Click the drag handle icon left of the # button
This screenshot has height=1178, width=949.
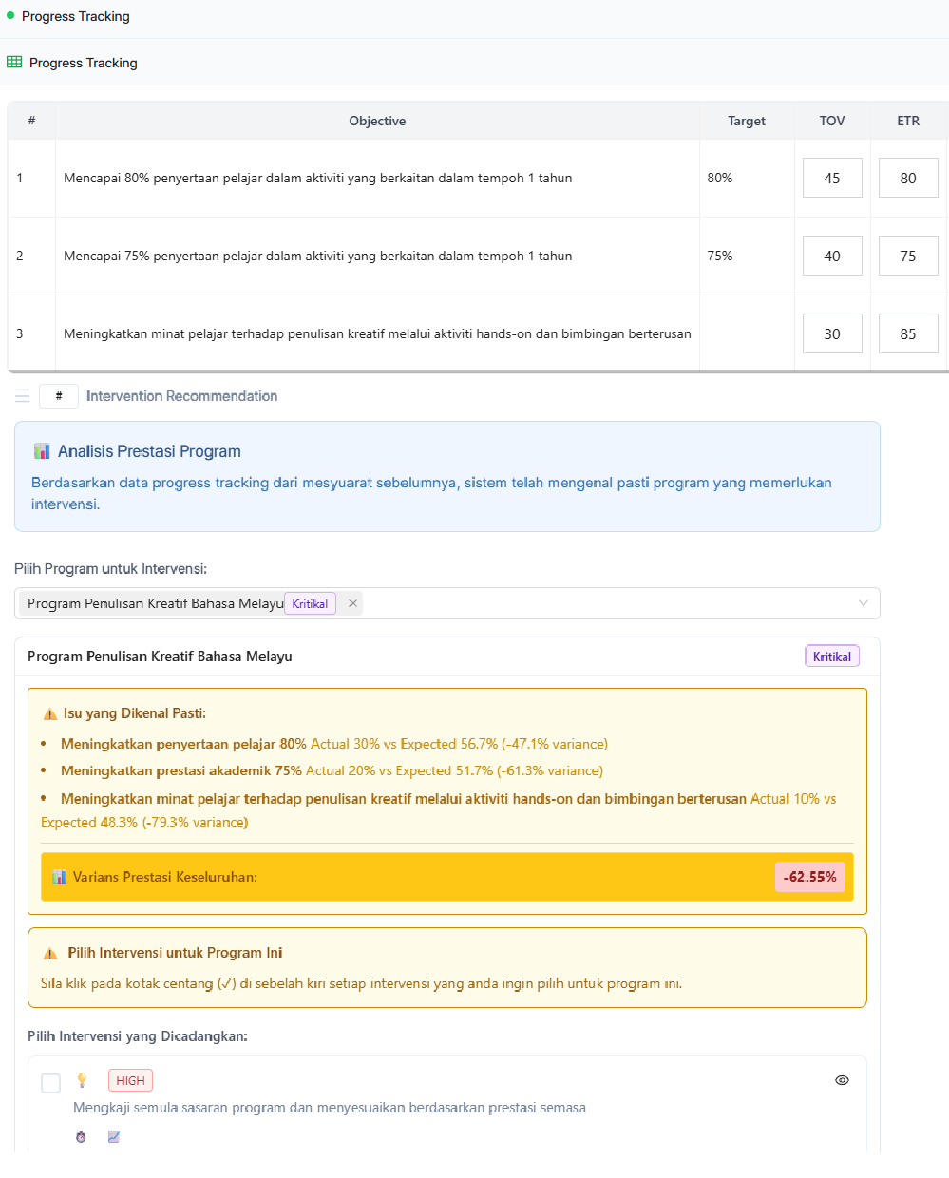[x=22, y=396]
